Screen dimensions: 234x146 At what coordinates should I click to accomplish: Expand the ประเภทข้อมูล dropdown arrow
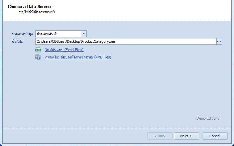pos(84,34)
